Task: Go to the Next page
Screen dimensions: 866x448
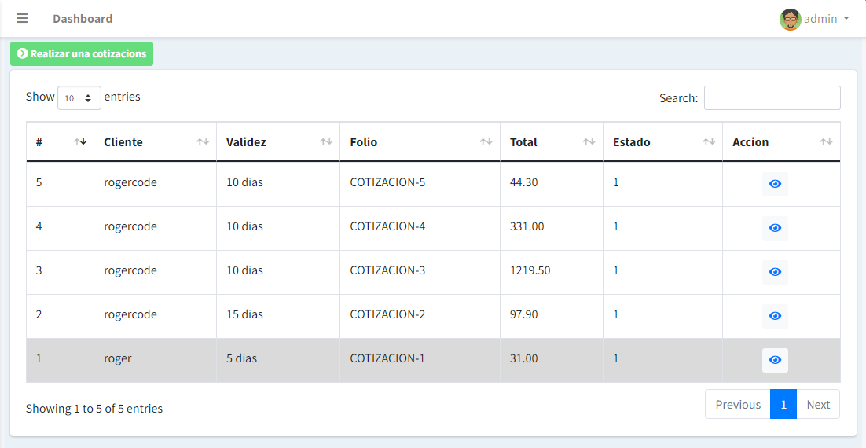Action: click(x=818, y=404)
